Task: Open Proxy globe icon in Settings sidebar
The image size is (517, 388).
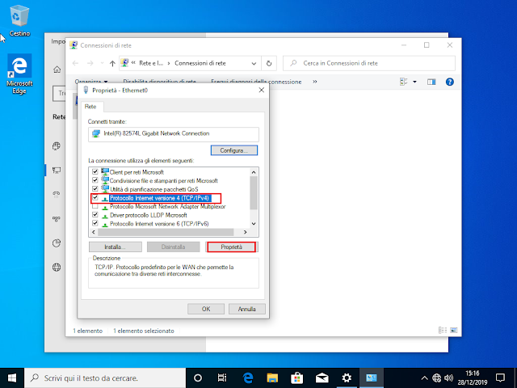Action: (x=57, y=268)
